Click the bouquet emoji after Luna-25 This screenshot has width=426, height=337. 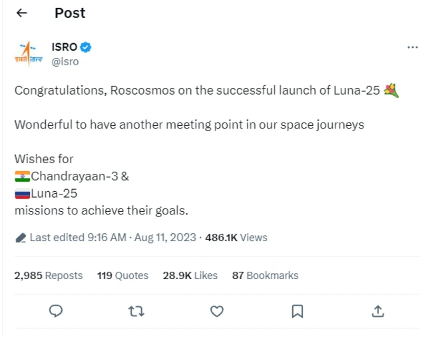point(391,91)
